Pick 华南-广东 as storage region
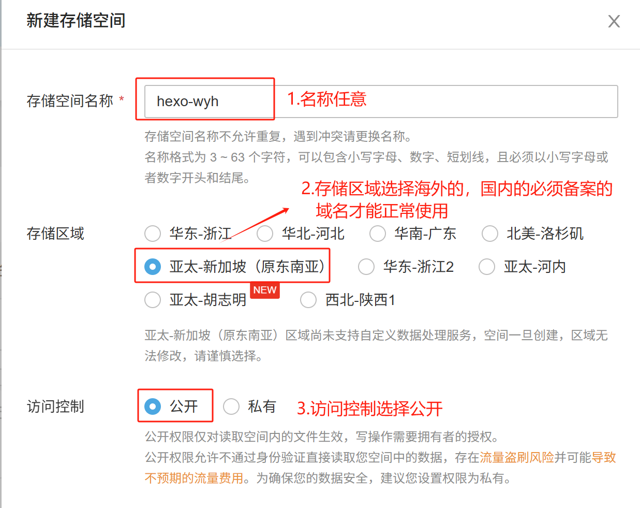 pyautogui.click(x=378, y=234)
